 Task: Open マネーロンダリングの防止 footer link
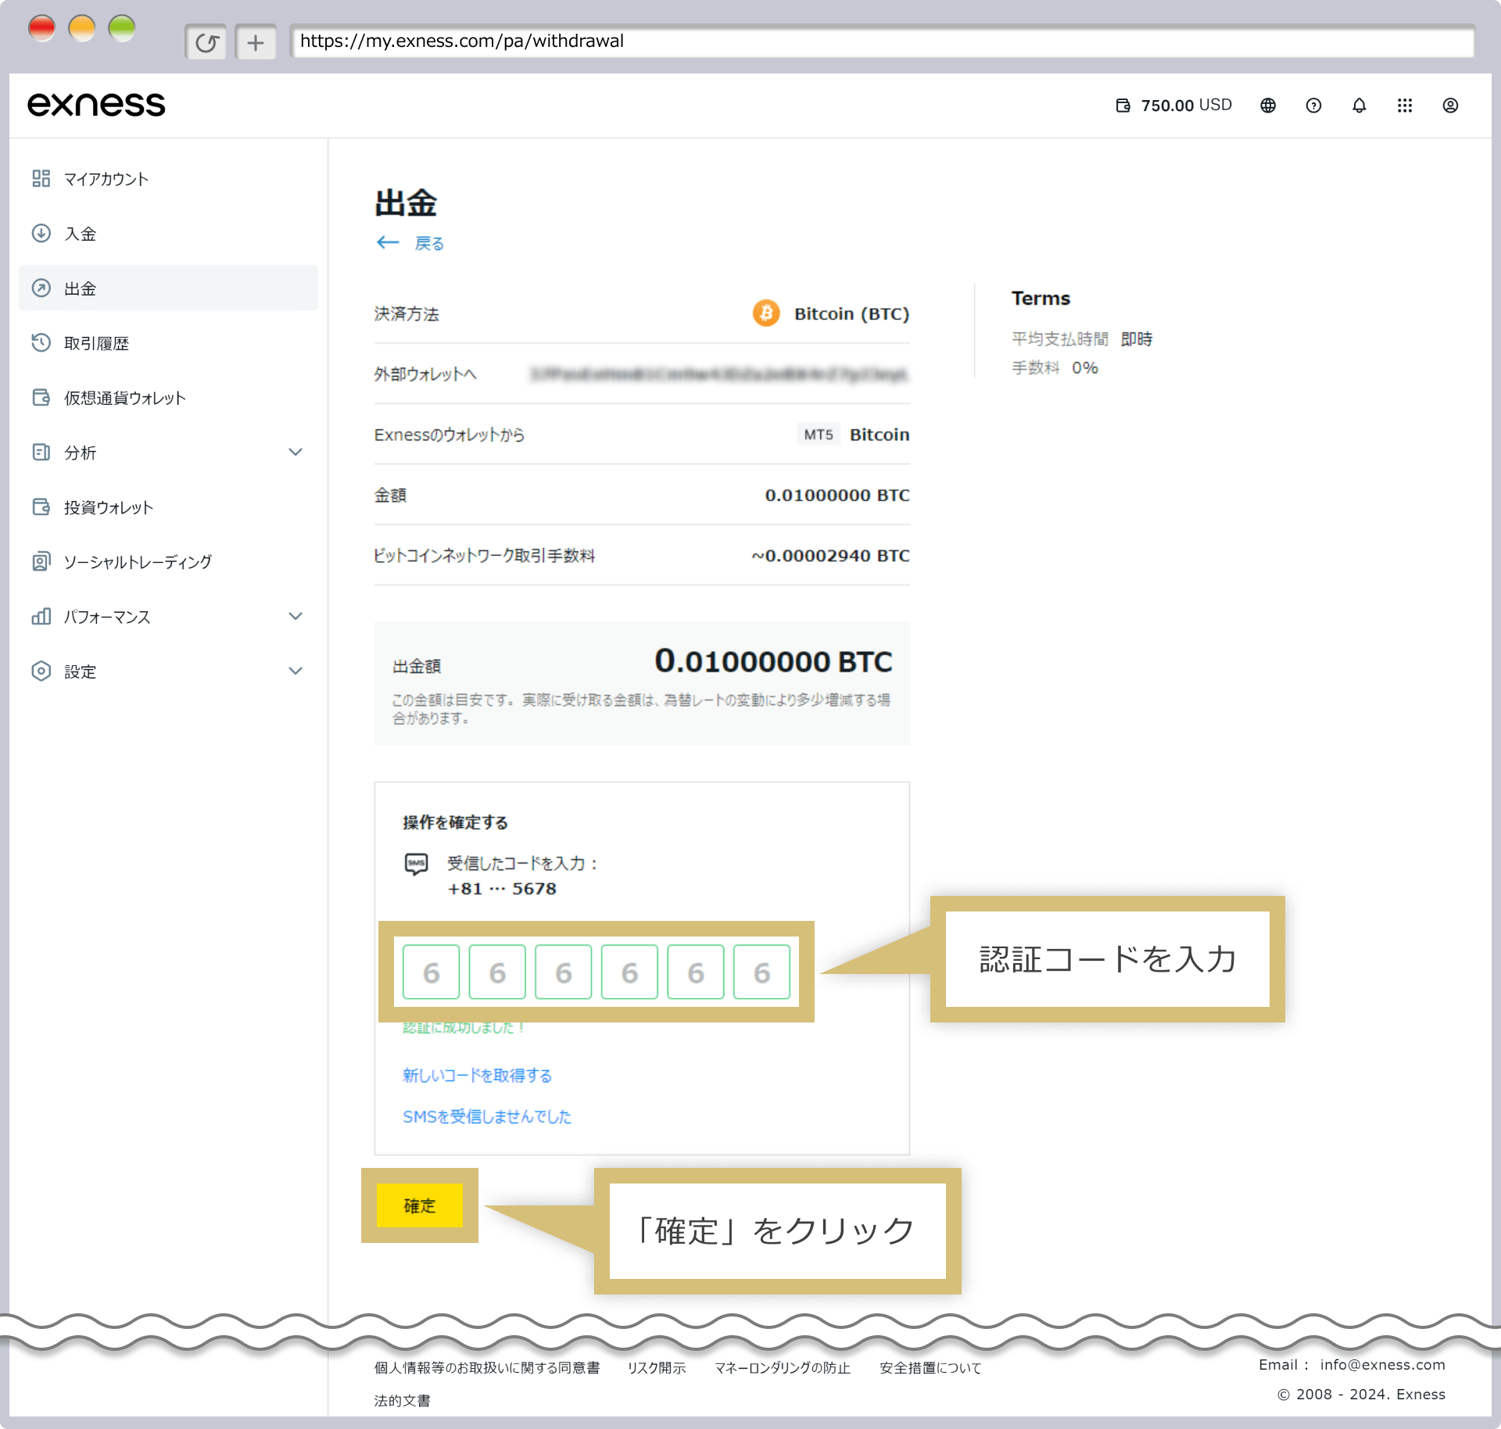(x=783, y=1368)
